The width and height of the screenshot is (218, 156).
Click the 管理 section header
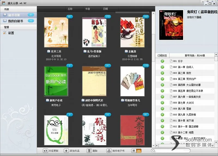[x=18, y=27]
